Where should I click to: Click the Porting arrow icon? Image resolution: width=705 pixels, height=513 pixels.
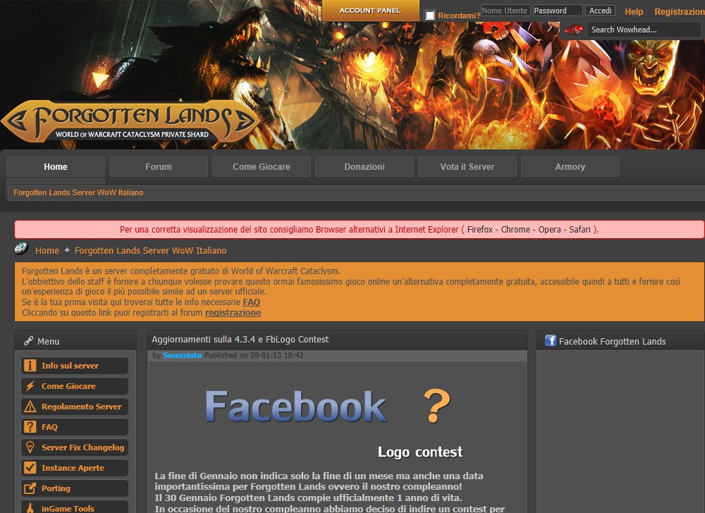tap(30, 488)
